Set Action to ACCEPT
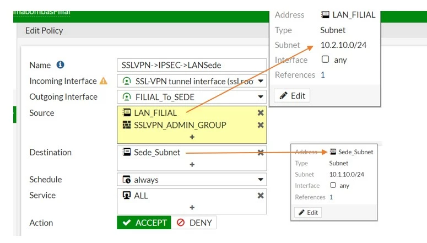The height and width of the screenshot is (243, 427). [x=144, y=223]
